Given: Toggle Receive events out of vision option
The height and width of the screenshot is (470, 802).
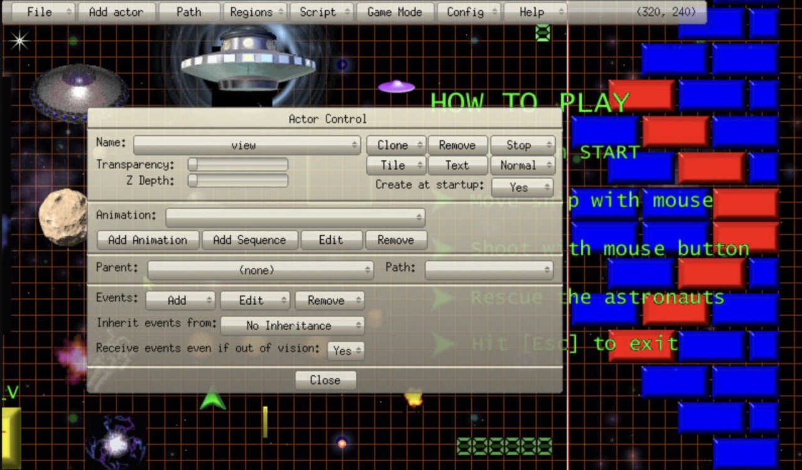Looking at the screenshot, I should click(345, 351).
